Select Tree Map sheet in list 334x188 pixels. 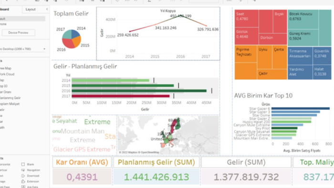click(x=6, y=68)
